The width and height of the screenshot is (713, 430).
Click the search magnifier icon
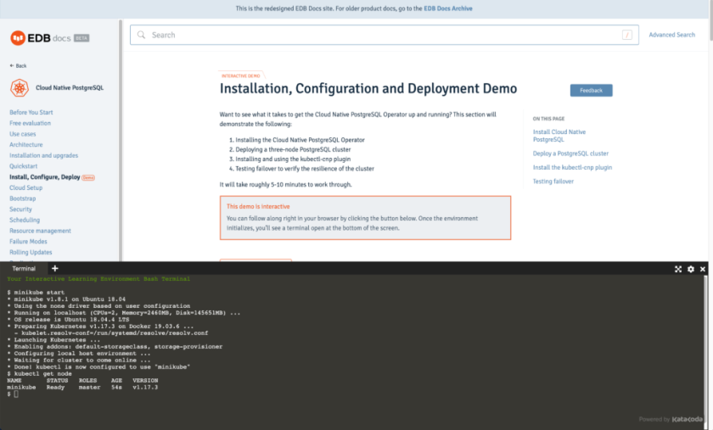point(142,35)
